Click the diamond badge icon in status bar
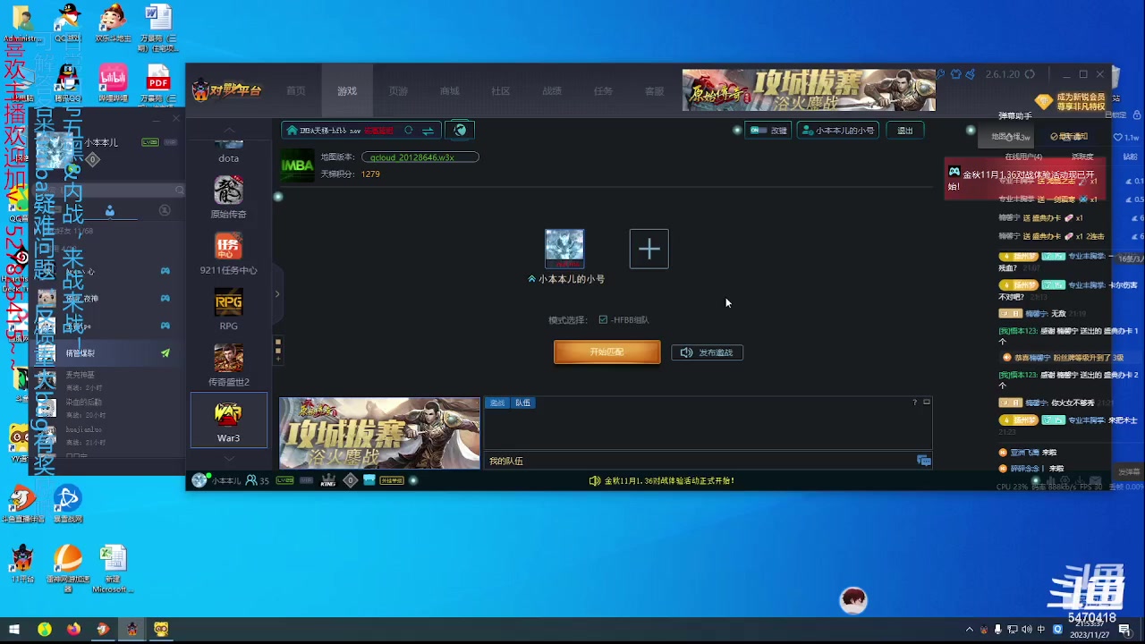Viewport: 1145px width, 644px height. (x=350, y=481)
